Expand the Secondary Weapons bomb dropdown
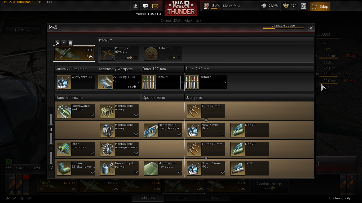362x203 pixels. pyautogui.click(x=139, y=82)
